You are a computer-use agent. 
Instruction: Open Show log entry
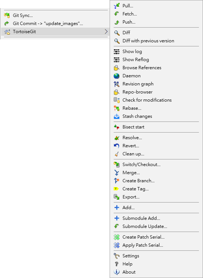click(156, 52)
